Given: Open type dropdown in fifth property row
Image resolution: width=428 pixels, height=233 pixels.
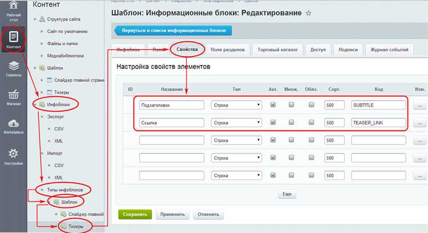Looking at the screenshot, I should pyautogui.click(x=236, y=176).
